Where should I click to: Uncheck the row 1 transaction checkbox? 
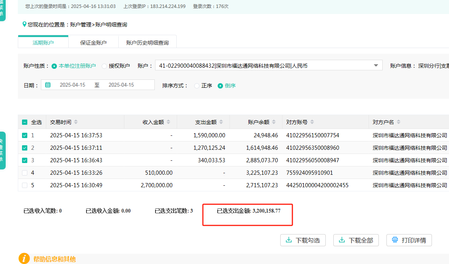(x=25, y=135)
